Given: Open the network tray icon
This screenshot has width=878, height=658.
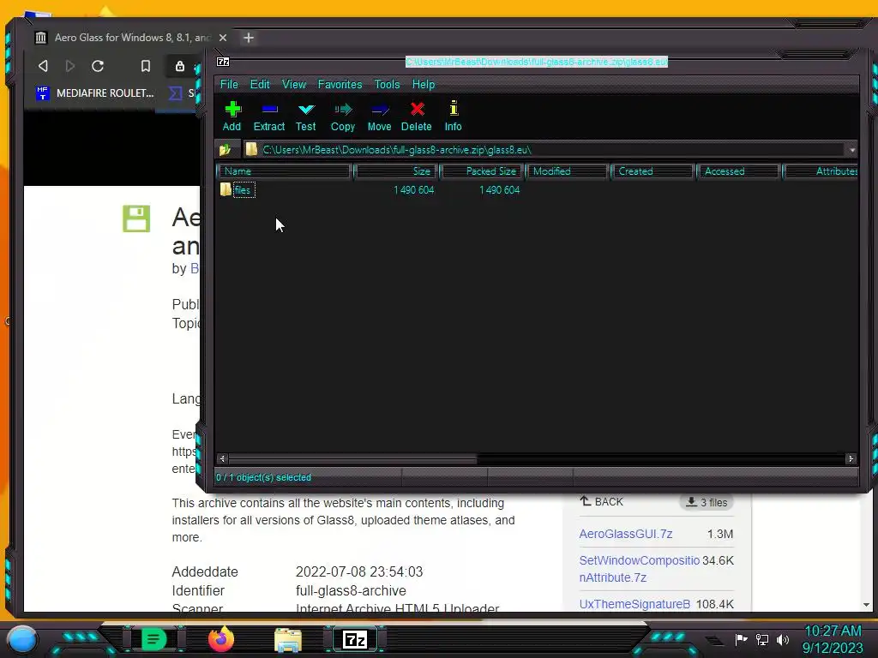Looking at the screenshot, I should tap(762, 639).
